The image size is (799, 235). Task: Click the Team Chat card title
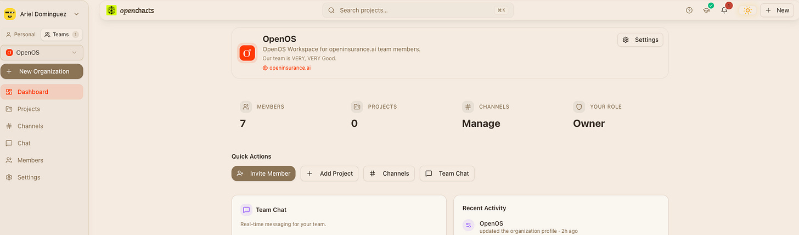[x=271, y=210]
